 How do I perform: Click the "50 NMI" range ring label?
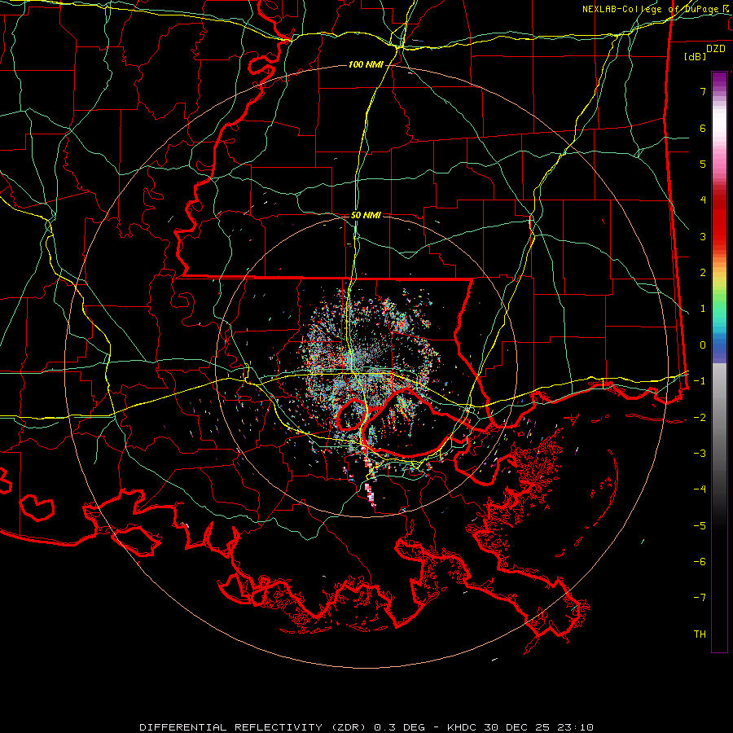click(366, 215)
